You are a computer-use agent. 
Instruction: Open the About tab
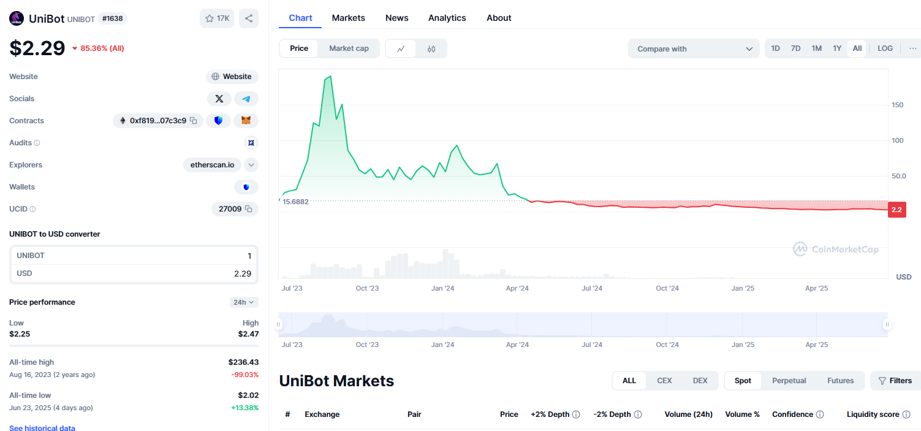pos(499,18)
